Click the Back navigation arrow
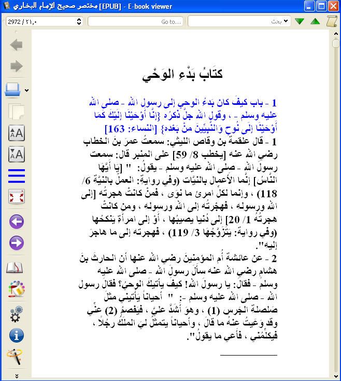This screenshot has height=381, width=341. coord(16,45)
